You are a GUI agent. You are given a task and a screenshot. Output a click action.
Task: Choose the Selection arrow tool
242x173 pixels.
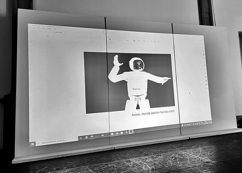(110, 39)
